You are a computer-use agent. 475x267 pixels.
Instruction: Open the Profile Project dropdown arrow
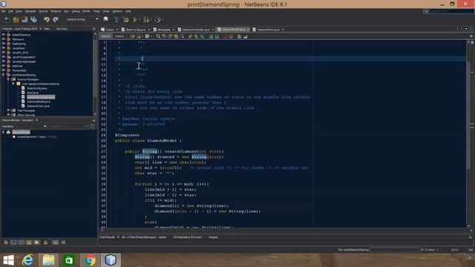(163, 20)
